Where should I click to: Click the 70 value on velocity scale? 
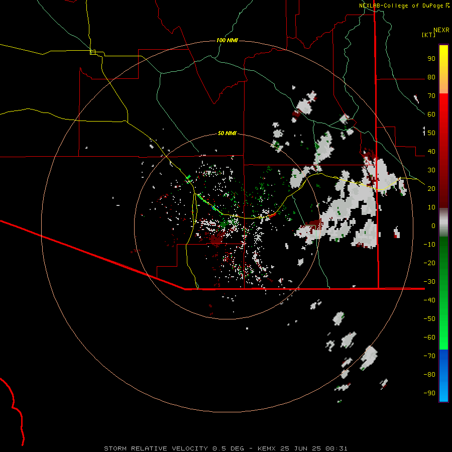tap(431, 96)
